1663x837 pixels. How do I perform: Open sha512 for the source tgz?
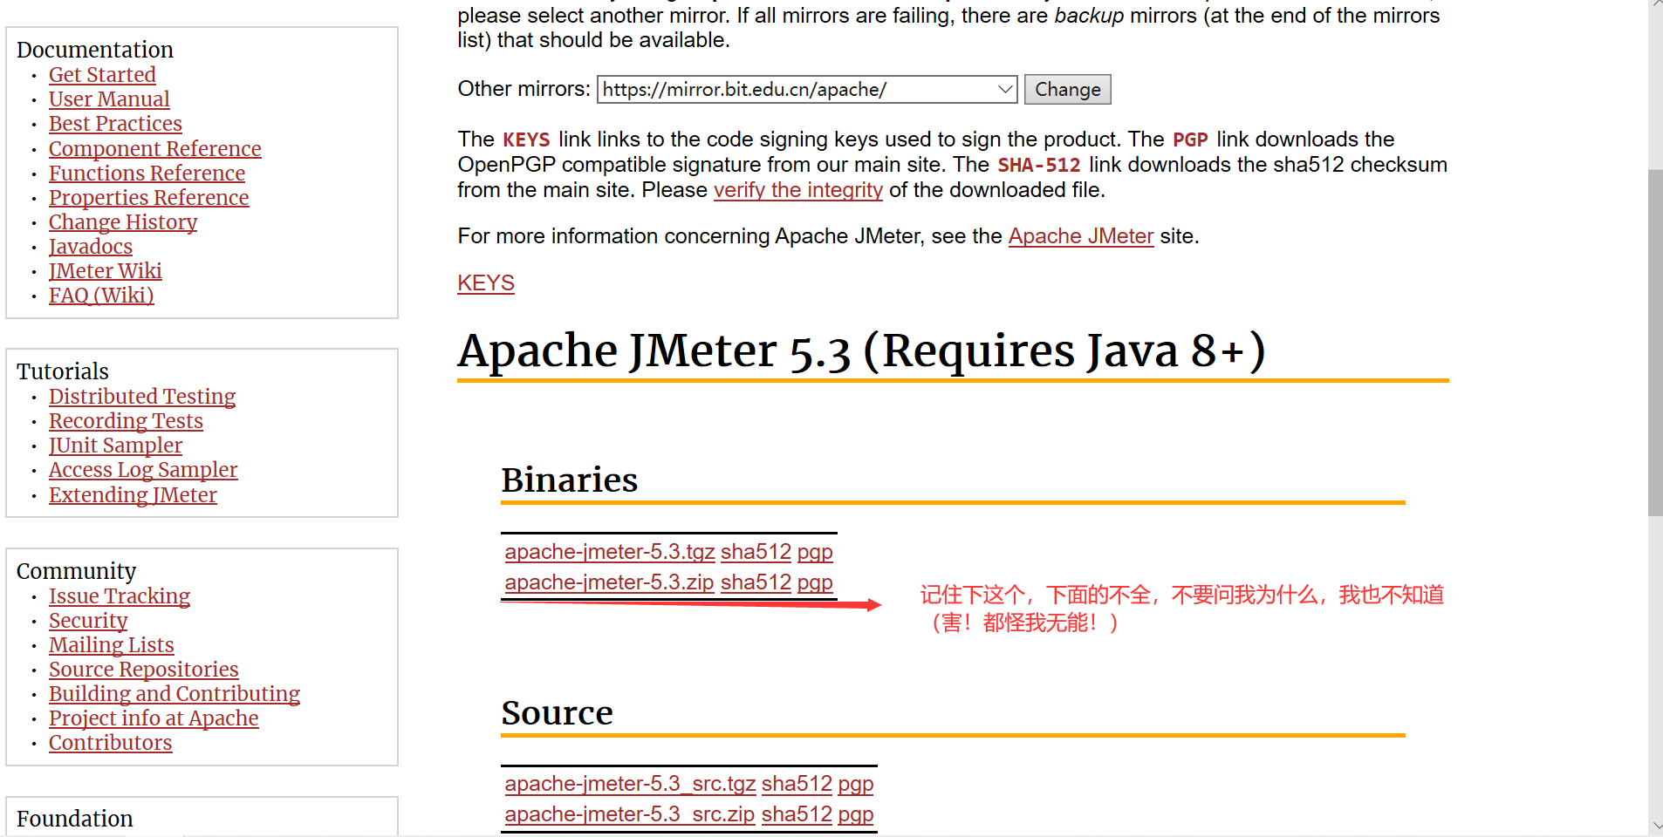coord(797,784)
